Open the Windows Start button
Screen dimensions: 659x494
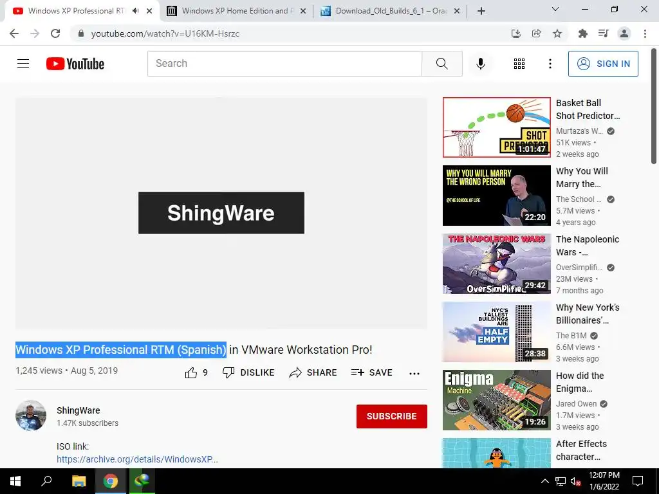[x=15, y=481]
